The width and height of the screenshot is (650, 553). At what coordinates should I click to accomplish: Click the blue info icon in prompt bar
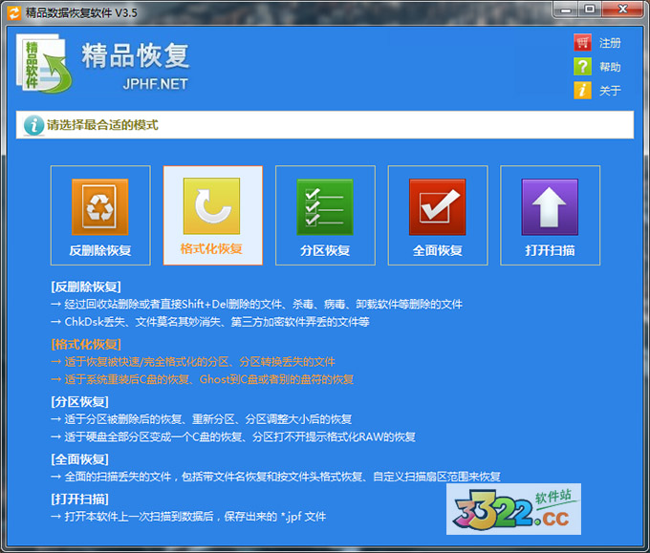click(x=34, y=125)
